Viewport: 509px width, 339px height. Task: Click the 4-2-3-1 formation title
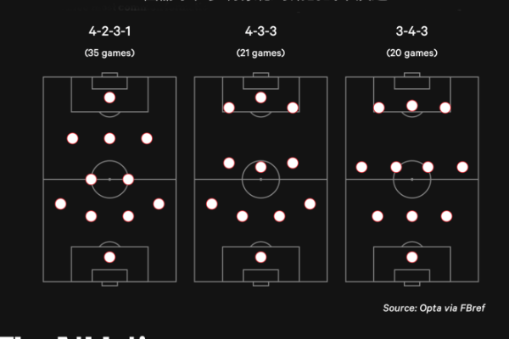pos(109,31)
